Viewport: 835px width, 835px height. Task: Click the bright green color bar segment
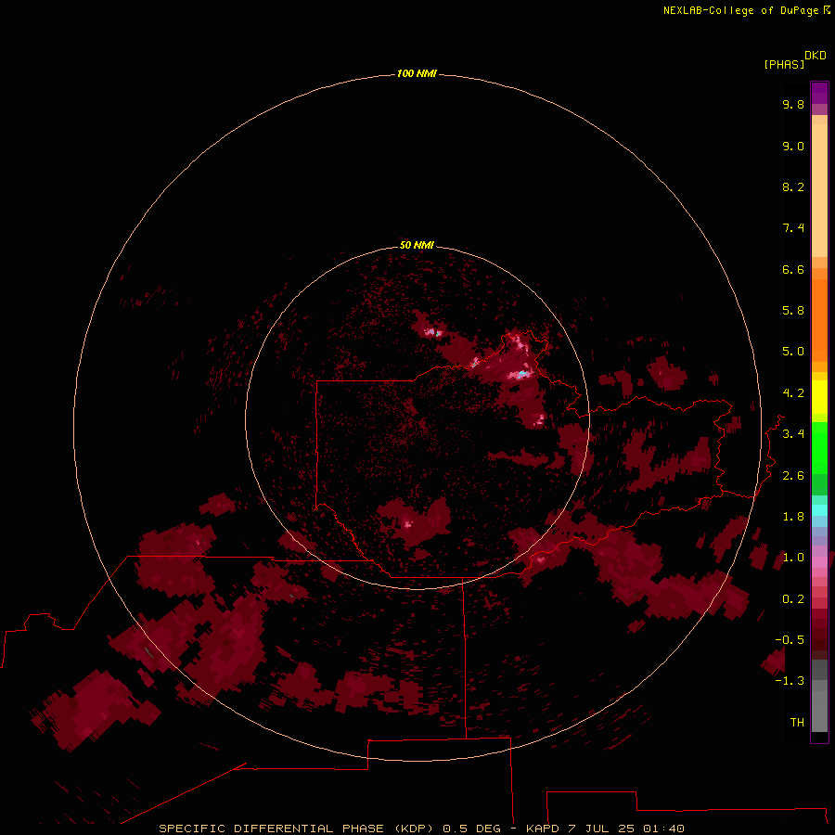coord(819,447)
